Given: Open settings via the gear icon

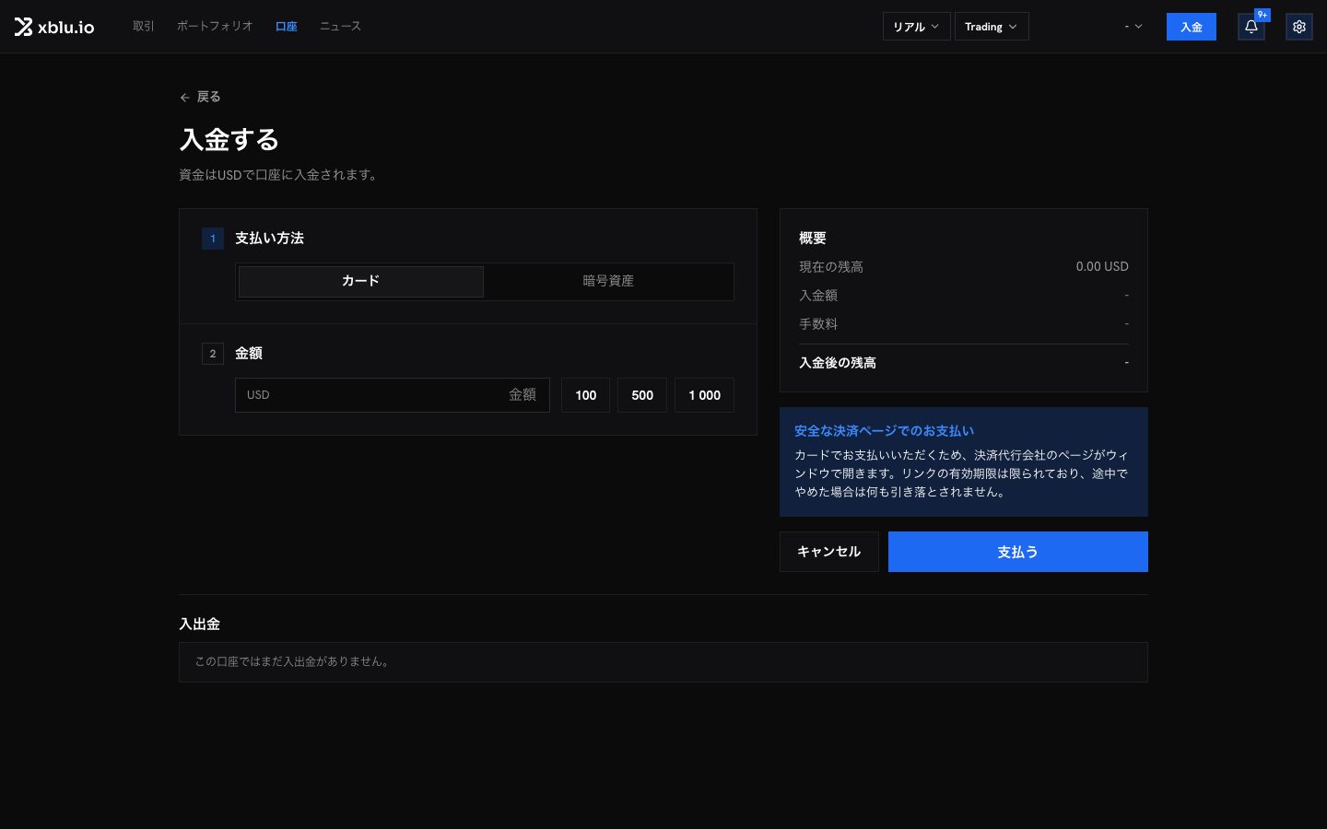Looking at the screenshot, I should tap(1299, 27).
